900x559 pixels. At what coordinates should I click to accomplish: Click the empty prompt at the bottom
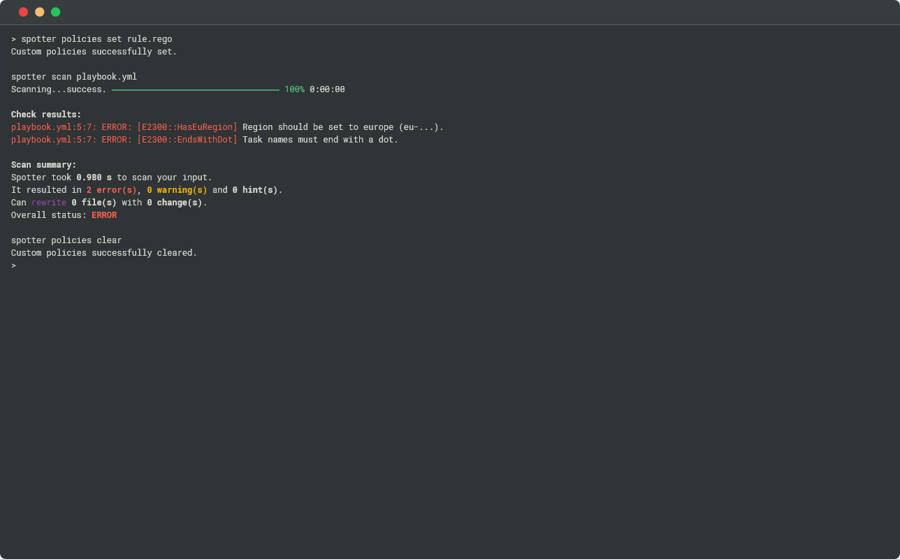(14, 266)
